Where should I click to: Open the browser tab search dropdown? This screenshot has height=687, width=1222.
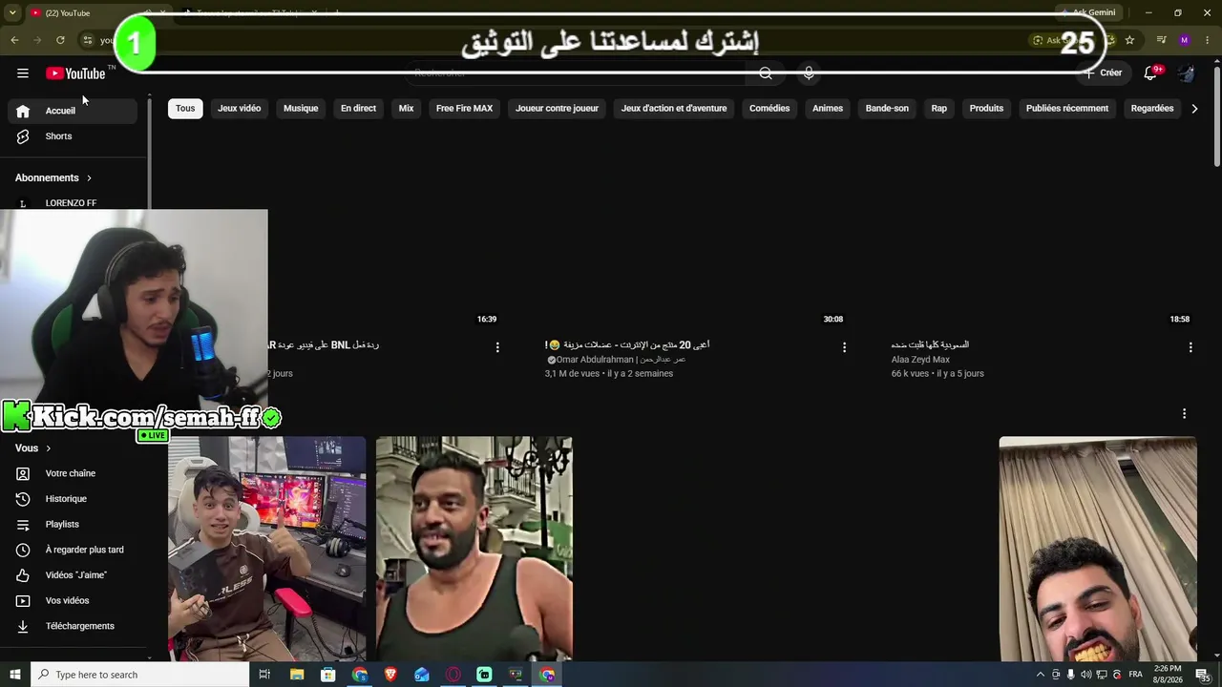12,12
